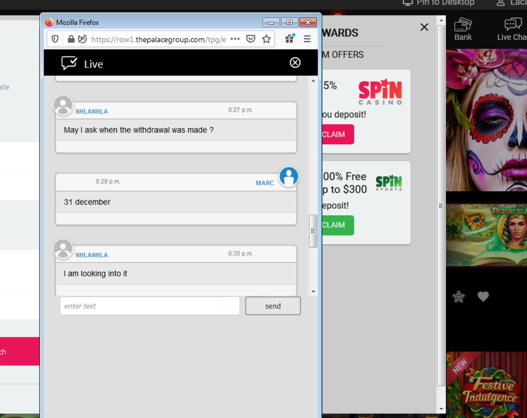This screenshot has width=527, height=418.
Task: Maximize the Mozilla Firefox window
Action: point(290,23)
